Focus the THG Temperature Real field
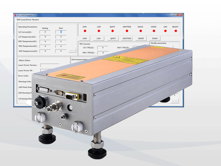 (61, 46)
